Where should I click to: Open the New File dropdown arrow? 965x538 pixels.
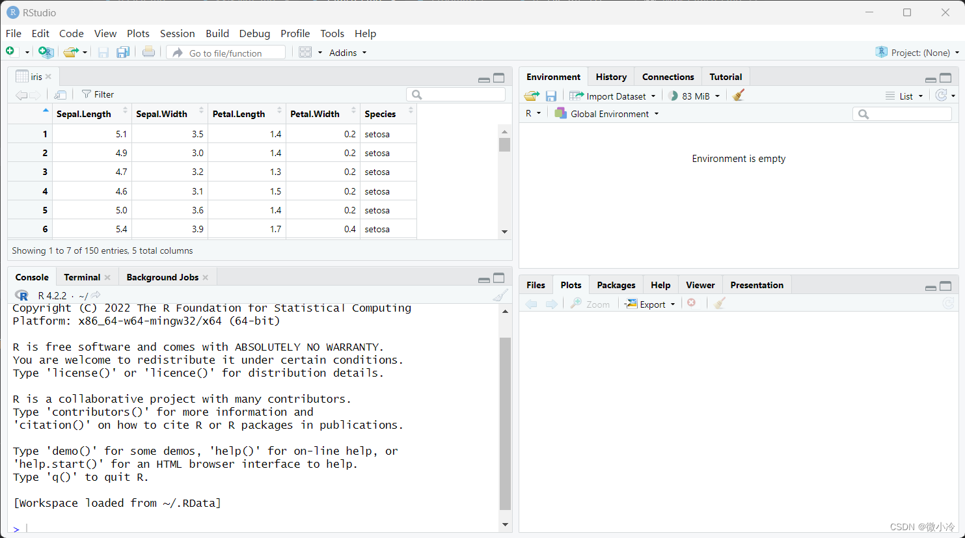click(x=27, y=53)
